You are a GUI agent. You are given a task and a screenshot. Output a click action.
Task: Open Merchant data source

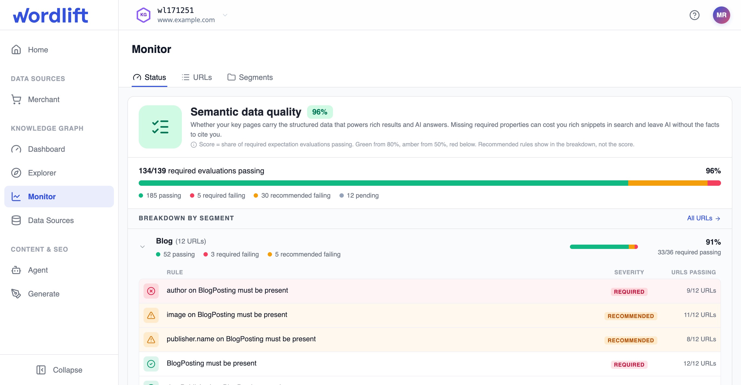tap(59, 100)
